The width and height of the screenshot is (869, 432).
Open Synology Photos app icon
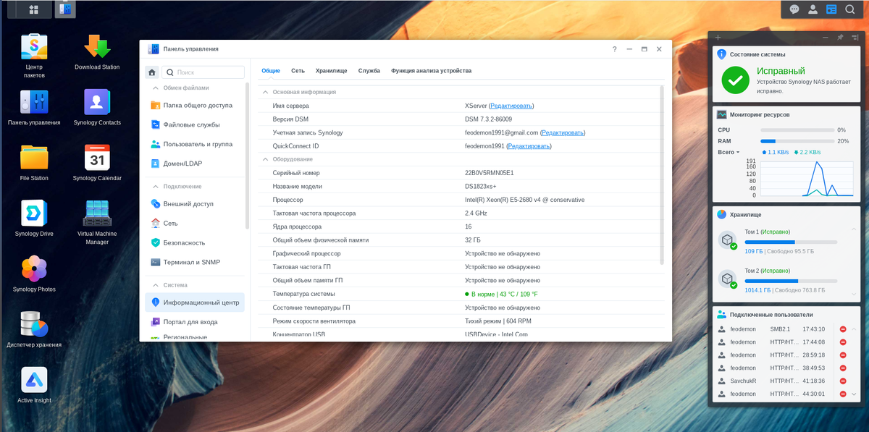tap(34, 269)
